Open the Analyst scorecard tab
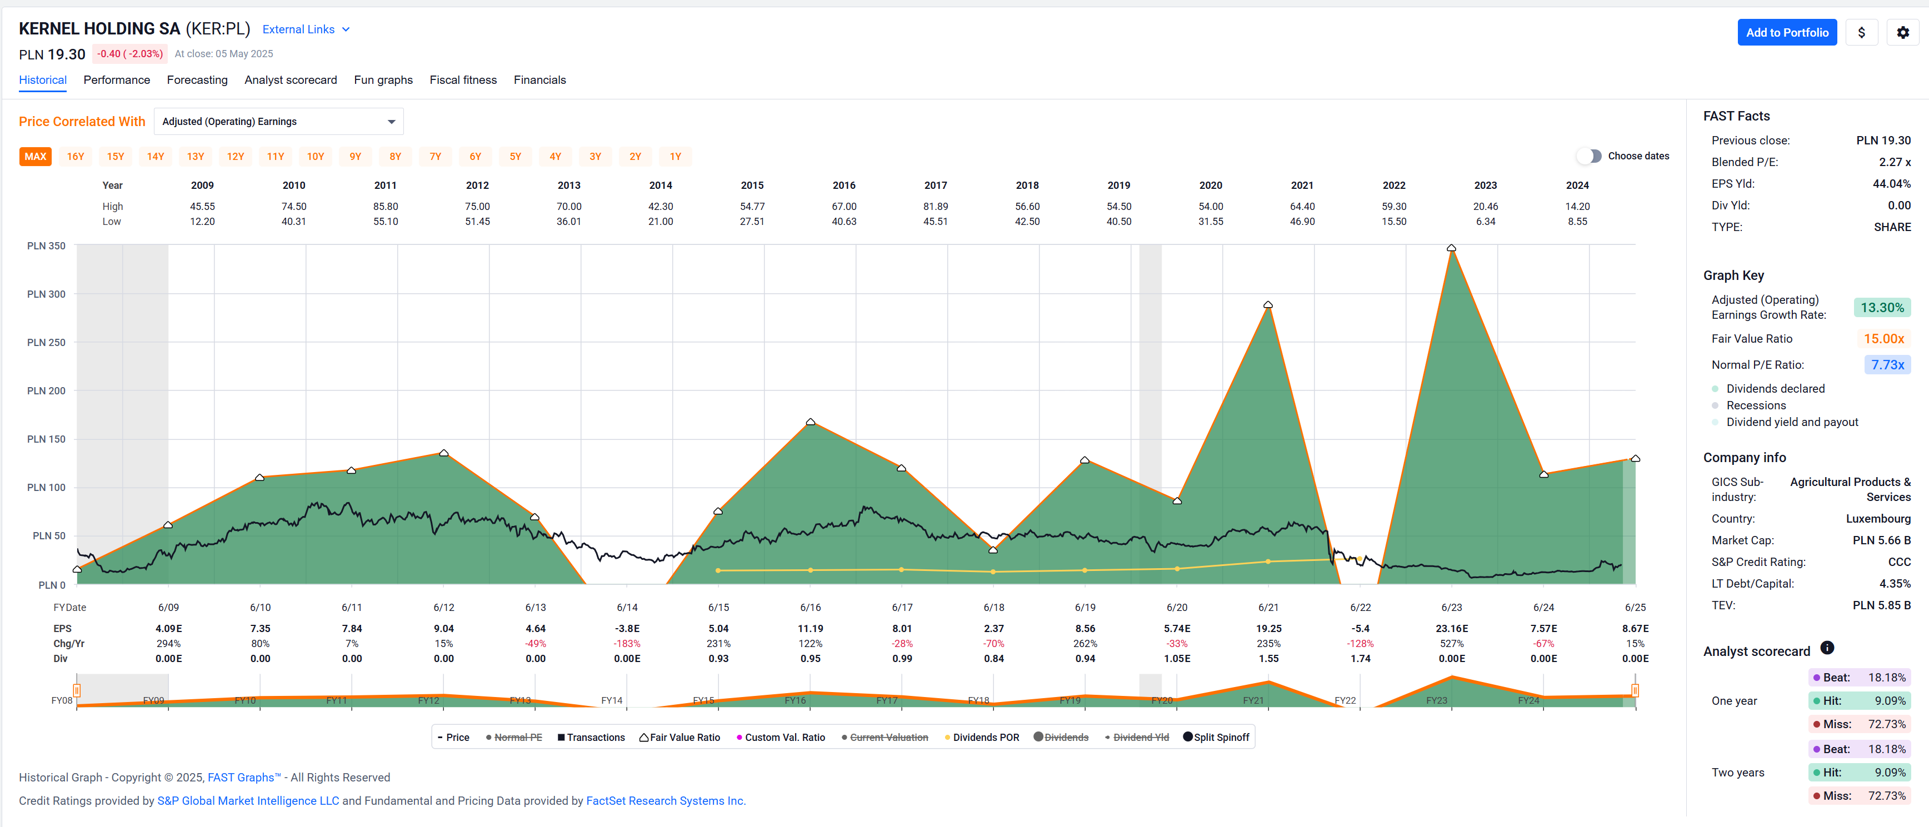 [291, 80]
